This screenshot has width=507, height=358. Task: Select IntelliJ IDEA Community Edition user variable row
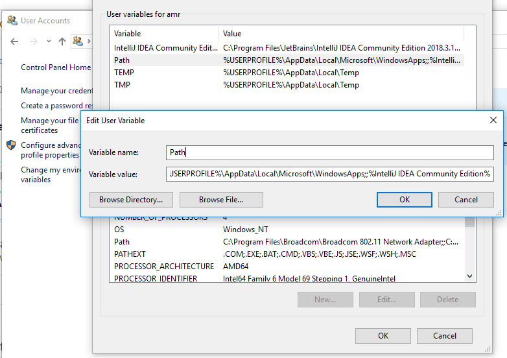pos(288,48)
